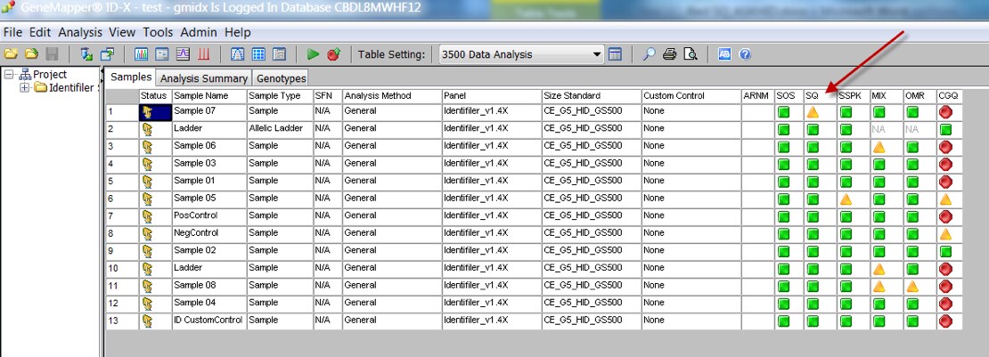Open Display Plots with the colored peaks icon
Screen dimensions: 989x357
[x=142, y=54]
